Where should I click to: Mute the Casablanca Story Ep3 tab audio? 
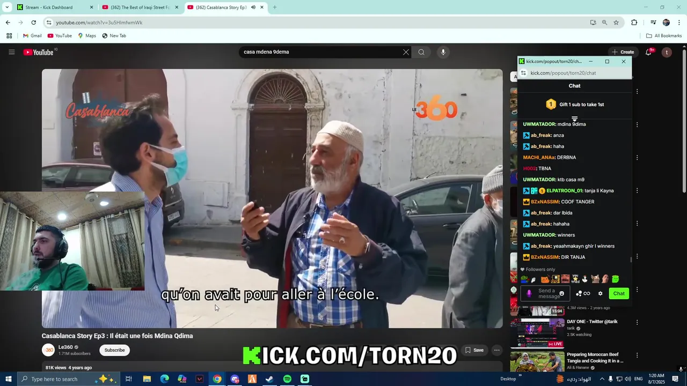point(253,8)
